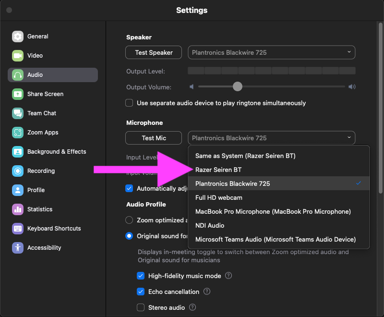Click the Output Level meter bar
The image size is (384, 317).
point(271,71)
